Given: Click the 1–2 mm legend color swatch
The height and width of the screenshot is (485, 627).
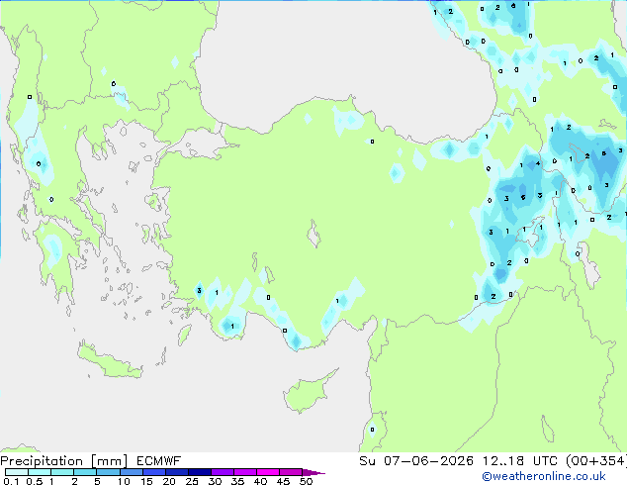Looking at the screenshot, I should point(62,472).
